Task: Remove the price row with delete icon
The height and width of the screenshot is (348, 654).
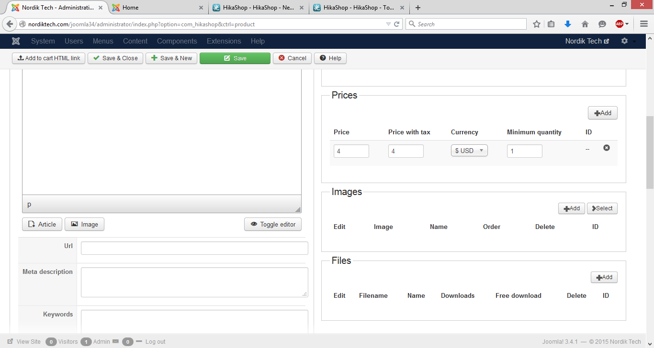Action: pos(607,148)
